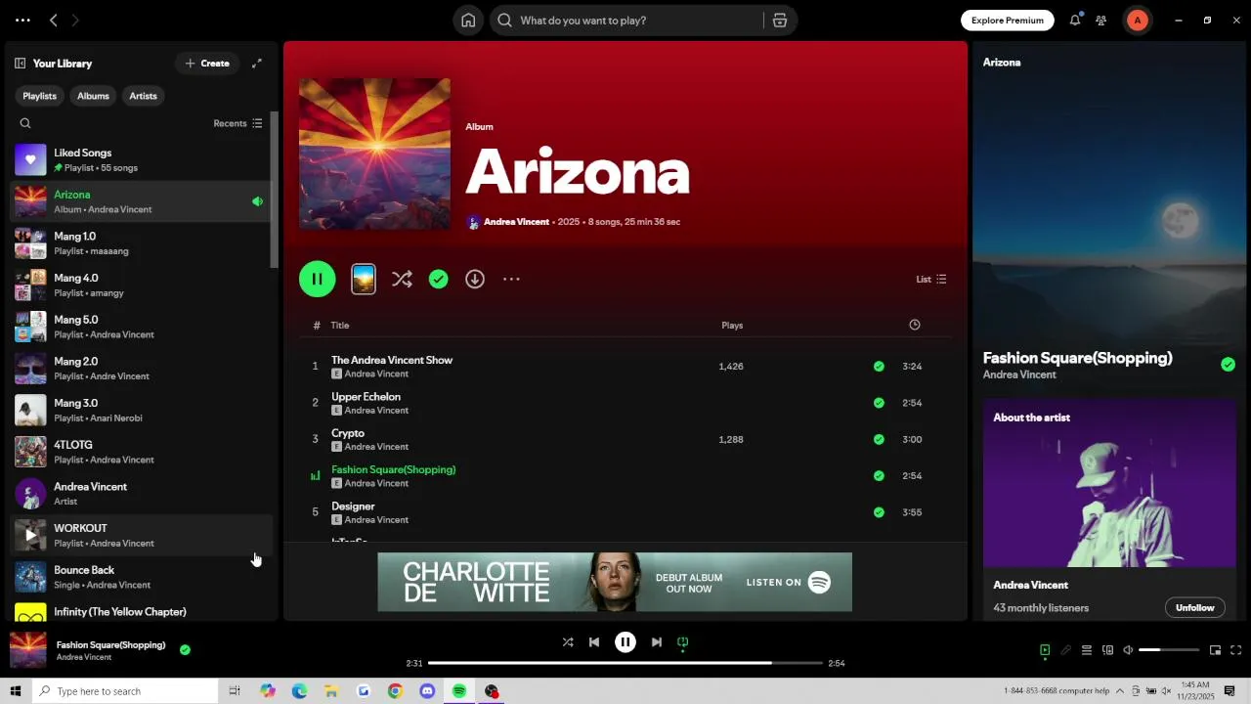This screenshot has width=1251, height=704.
Task: Seek within the song progress bar
Action: click(x=625, y=663)
